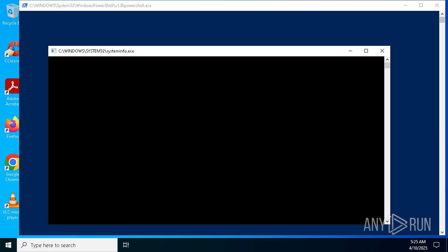
Task: Open Google Chrome desktop shortcut
Action: pos(12,168)
